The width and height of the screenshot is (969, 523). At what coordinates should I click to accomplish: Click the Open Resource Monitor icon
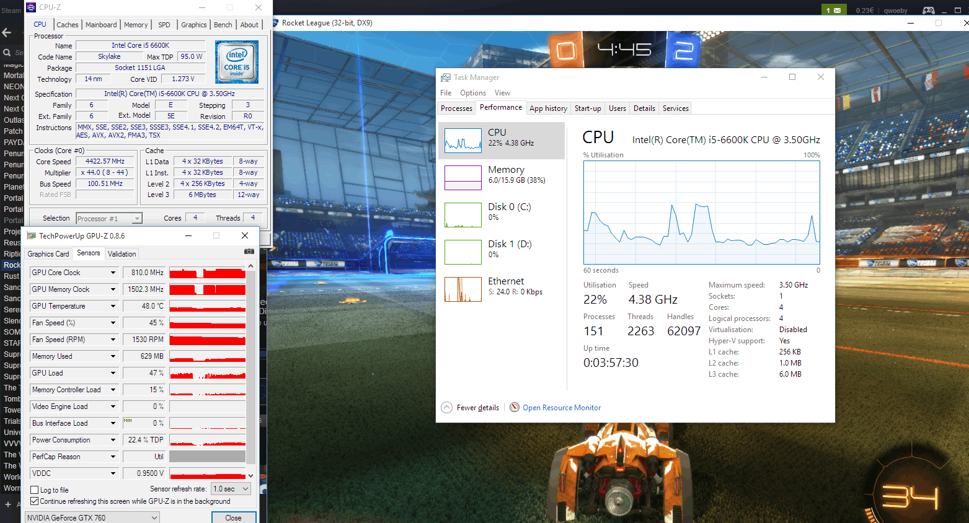coord(515,407)
